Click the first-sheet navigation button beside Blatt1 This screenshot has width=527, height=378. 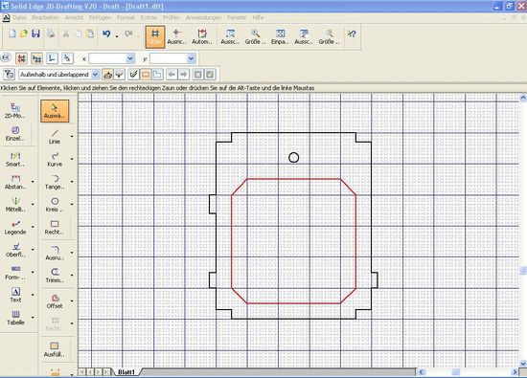pyautogui.click(x=81, y=372)
